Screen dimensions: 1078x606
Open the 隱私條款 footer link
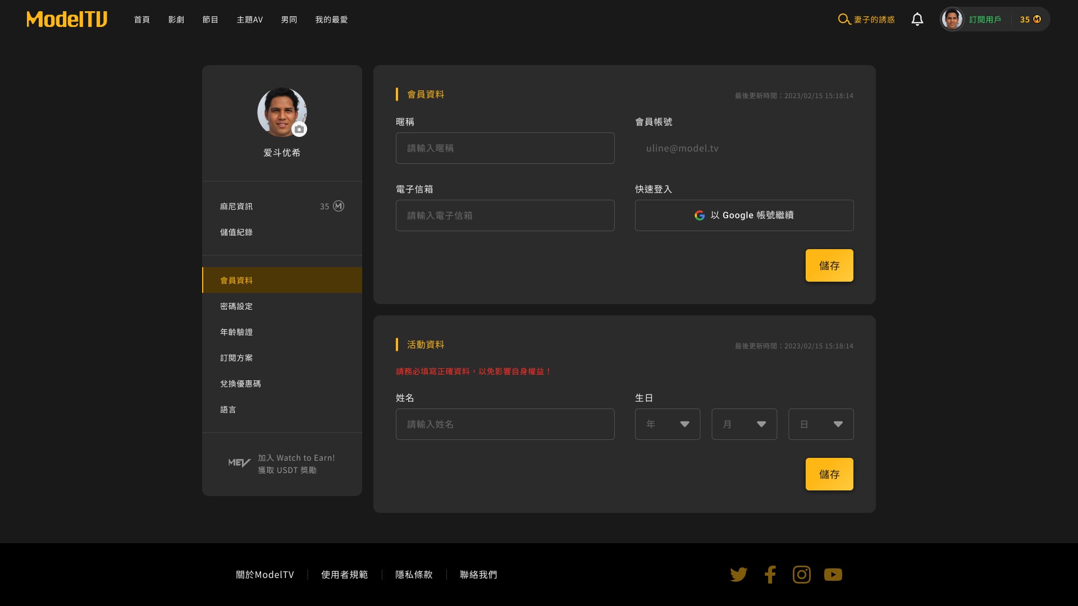click(414, 575)
